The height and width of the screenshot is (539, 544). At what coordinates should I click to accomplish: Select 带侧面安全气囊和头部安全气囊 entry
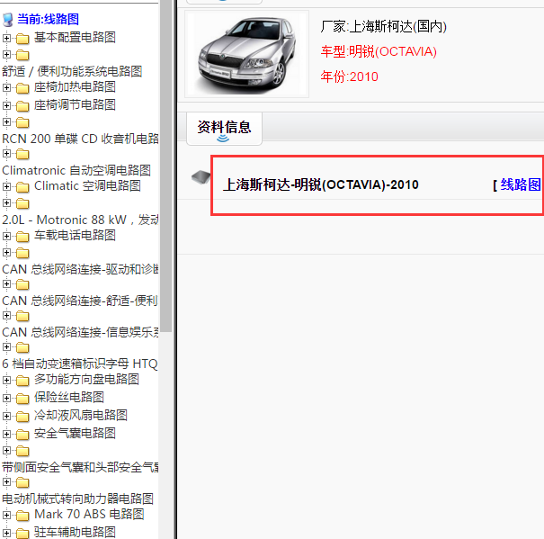pyautogui.click(x=80, y=467)
